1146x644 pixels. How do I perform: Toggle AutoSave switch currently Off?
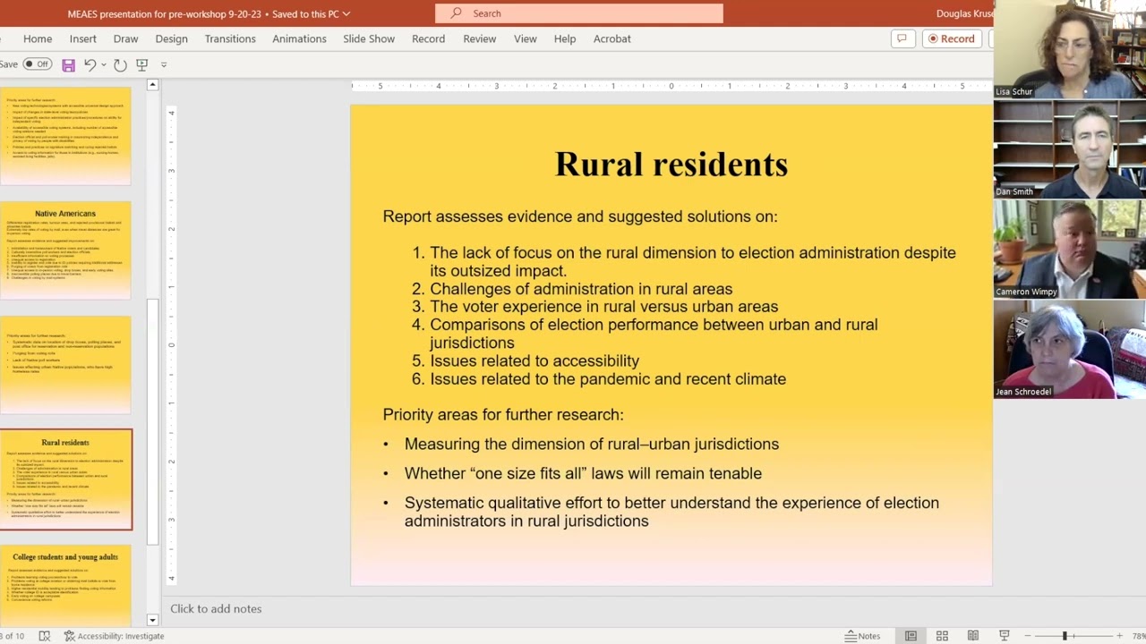37,64
